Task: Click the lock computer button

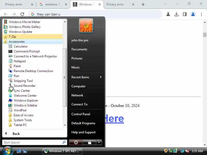Action: (90, 142)
